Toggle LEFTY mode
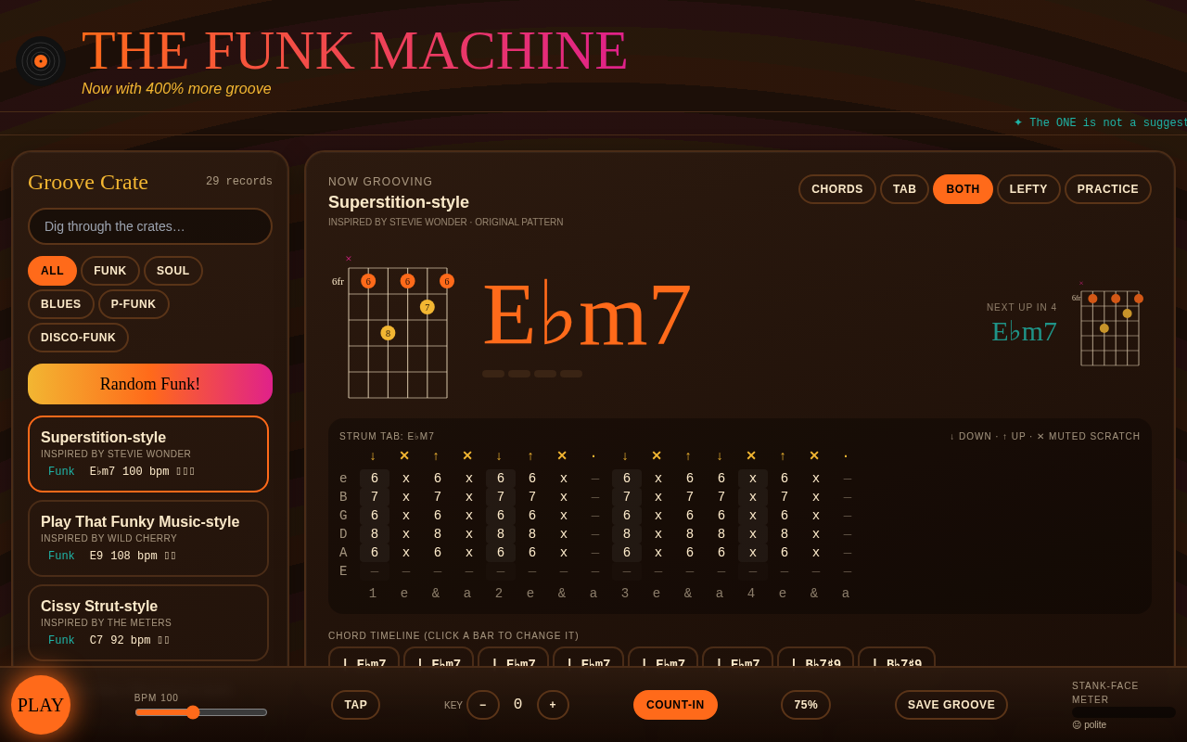 (1028, 189)
